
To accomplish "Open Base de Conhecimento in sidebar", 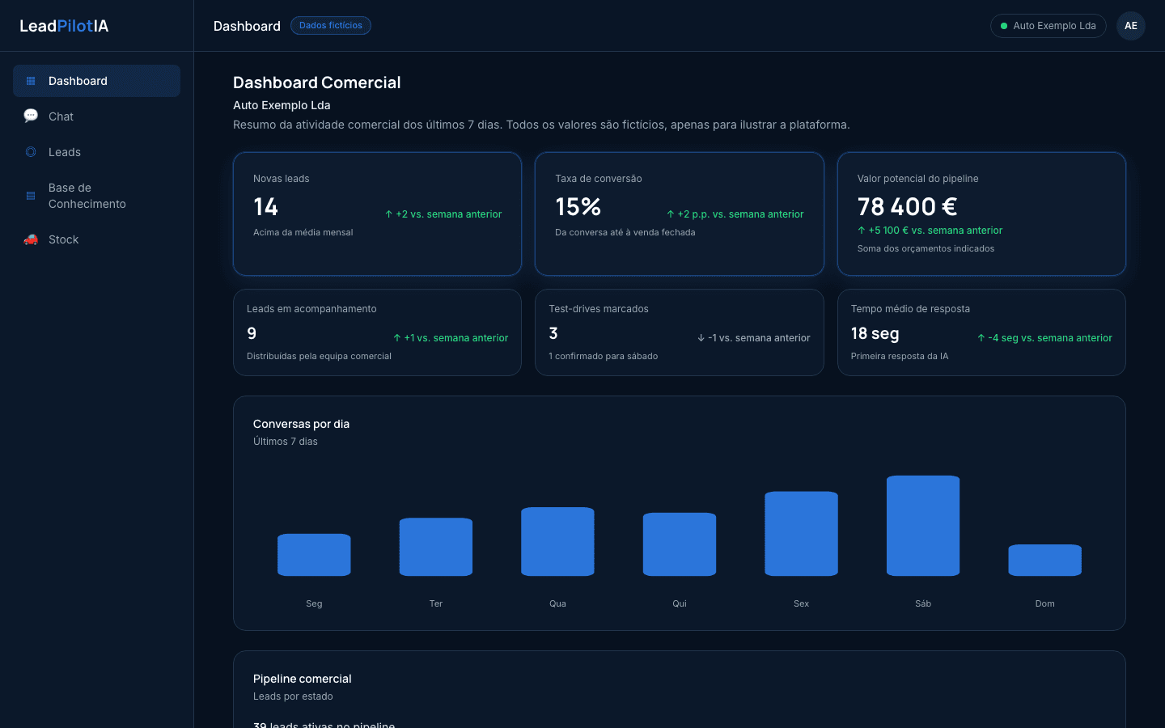I will pyautogui.click(x=96, y=196).
